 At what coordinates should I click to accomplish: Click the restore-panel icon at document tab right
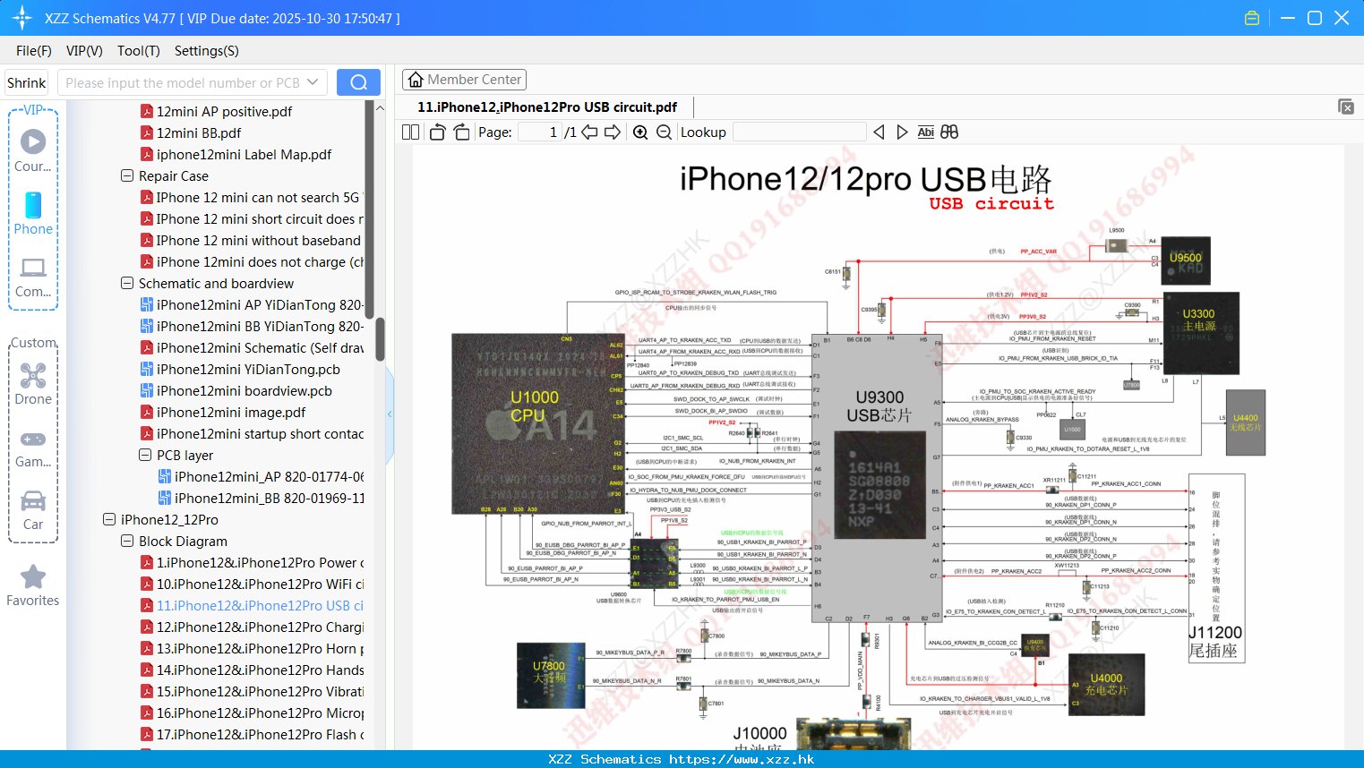click(x=1346, y=107)
